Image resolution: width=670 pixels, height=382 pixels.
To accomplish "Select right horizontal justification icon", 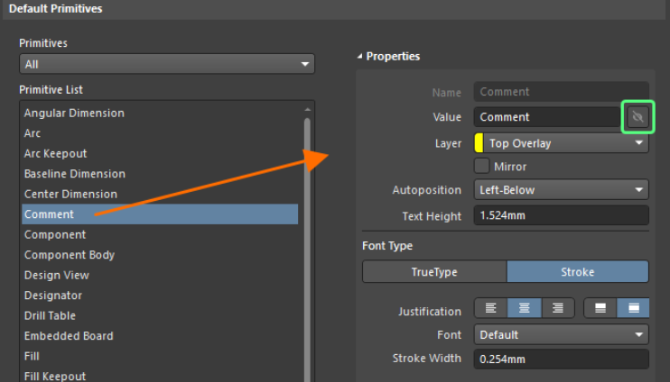I will [558, 308].
